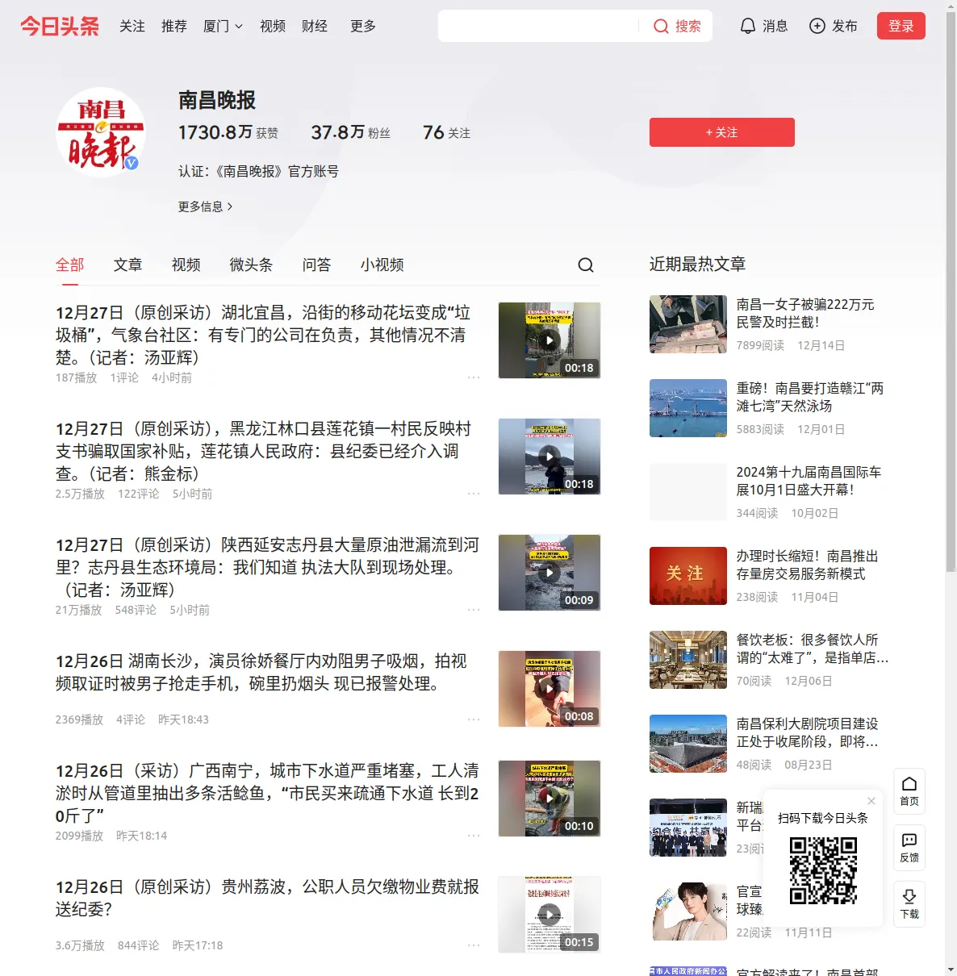957x976 pixels.
Task: Select the 全部 tab
Action: pyautogui.click(x=70, y=265)
